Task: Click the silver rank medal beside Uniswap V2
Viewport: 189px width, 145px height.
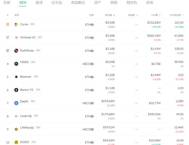Action: tap(8, 37)
